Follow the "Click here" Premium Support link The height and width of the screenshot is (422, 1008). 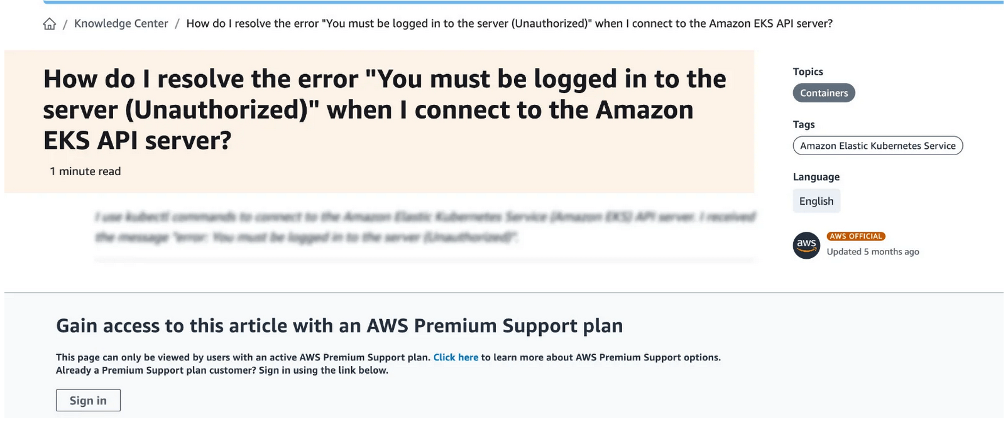click(x=456, y=357)
